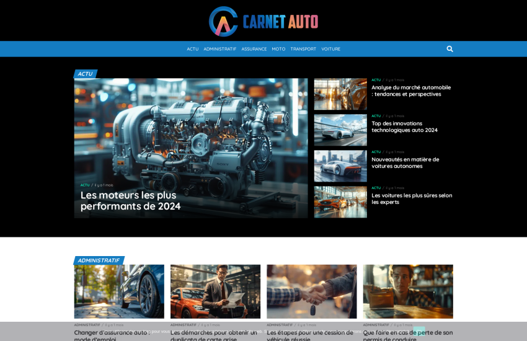The image size is (527, 341).
Task: Click the thumbnail beside the innovations technologiques article
Action: click(340, 130)
